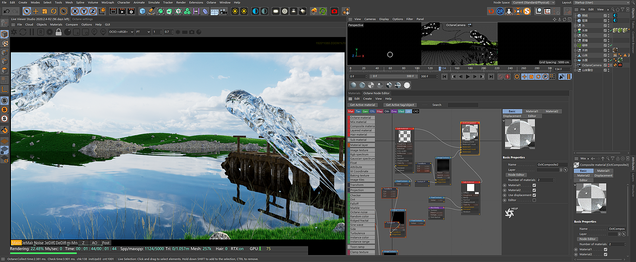This screenshot has height=262, width=636.
Task: Toggle the Tex node filter button
Action: click(x=358, y=111)
